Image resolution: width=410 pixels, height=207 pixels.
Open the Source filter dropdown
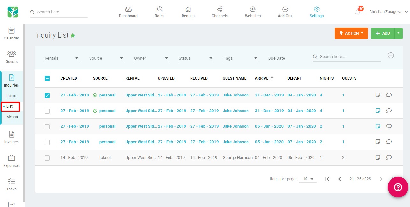coord(106,58)
